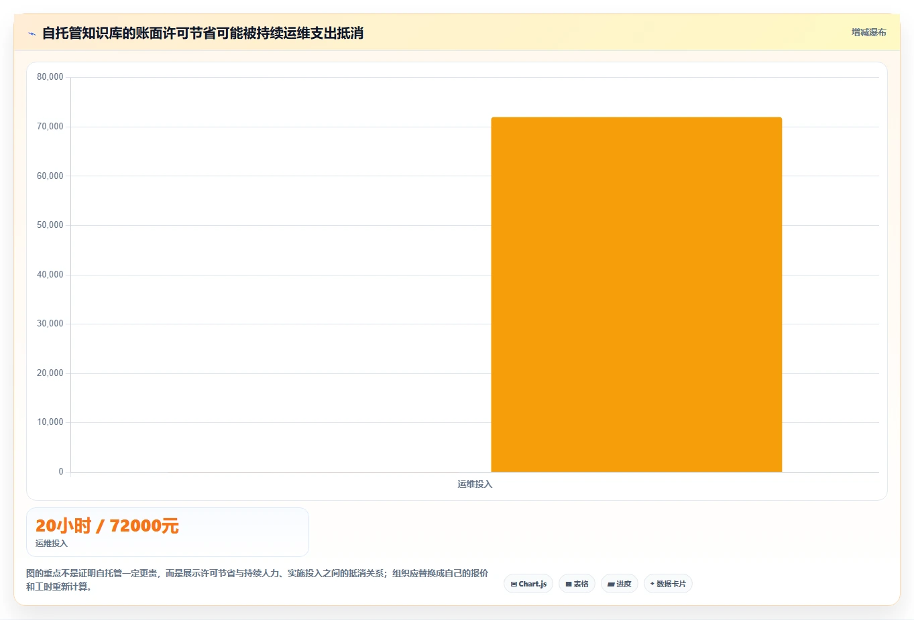Click the 运维投入 x-axis label

pos(475,484)
